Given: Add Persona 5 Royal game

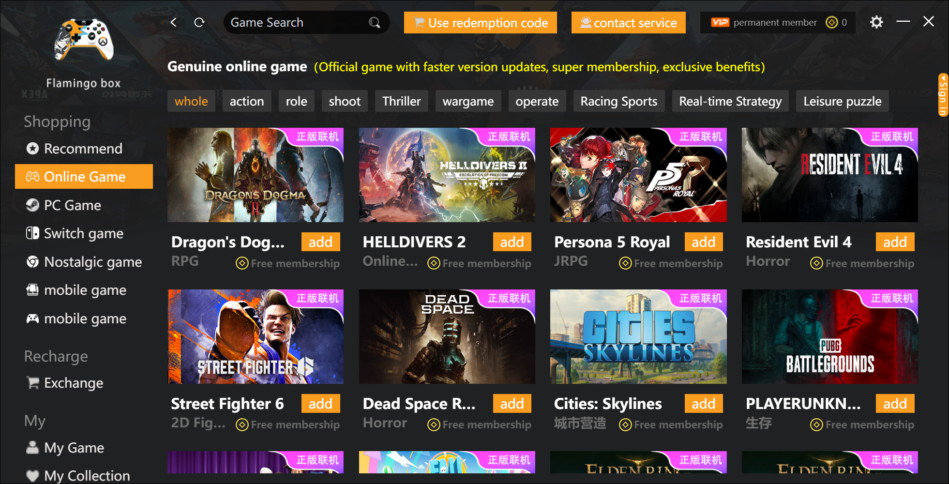Looking at the screenshot, I should coord(704,242).
